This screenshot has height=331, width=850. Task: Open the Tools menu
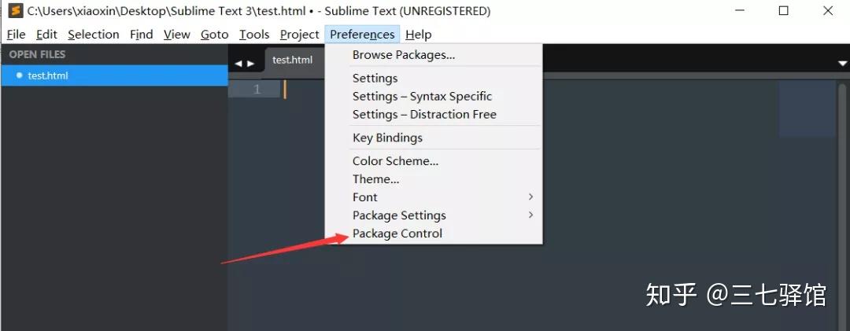click(254, 35)
